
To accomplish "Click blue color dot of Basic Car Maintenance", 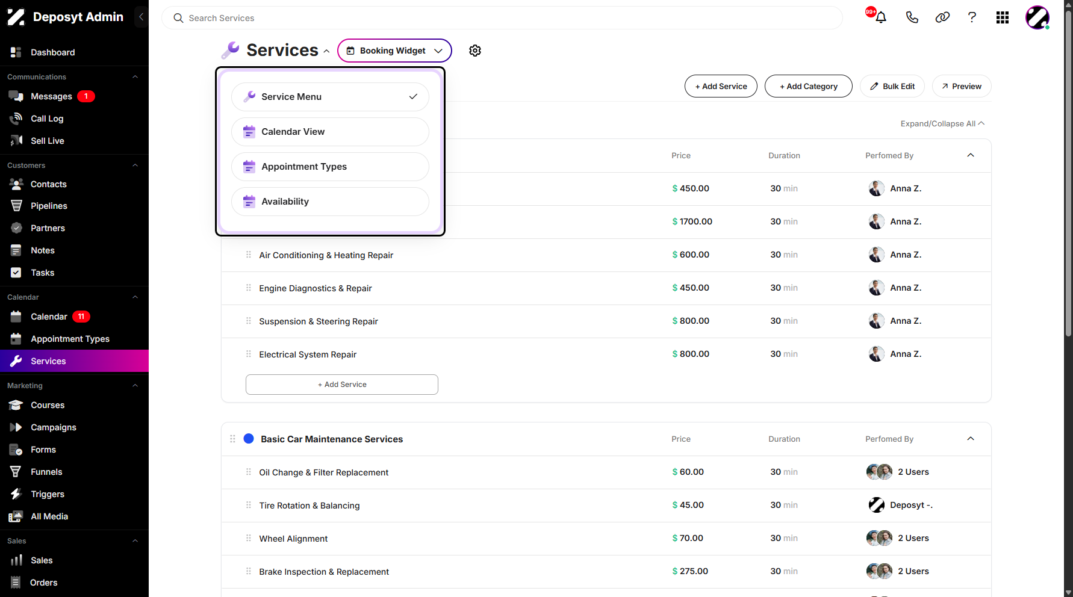I will [x=249, y=439].
